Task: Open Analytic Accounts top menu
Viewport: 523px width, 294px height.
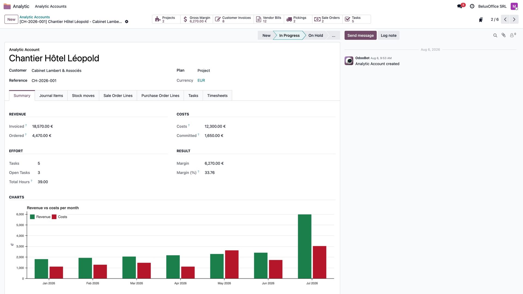Action: coord(51,6)
